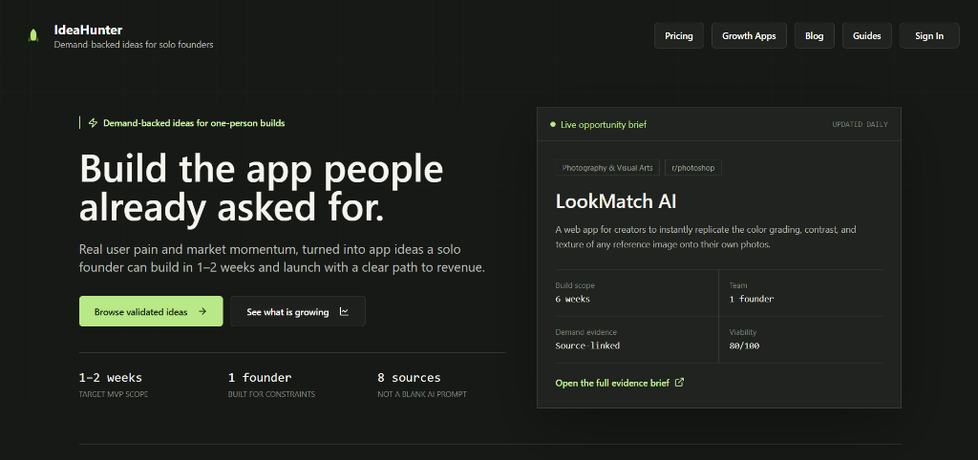This screenshot has height=460, width=978.
Task: Select the Photography & Visual Arts tag
Action: click(x=607, y=168)
